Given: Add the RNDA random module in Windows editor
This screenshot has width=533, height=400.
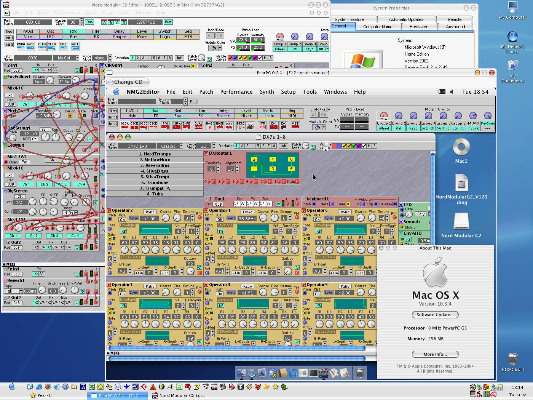Looking at the screenshot, I should coord(21,46).
